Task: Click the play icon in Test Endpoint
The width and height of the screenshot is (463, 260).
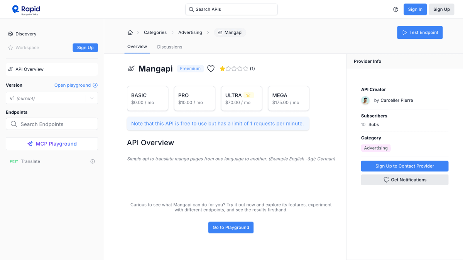Action: 404,32
